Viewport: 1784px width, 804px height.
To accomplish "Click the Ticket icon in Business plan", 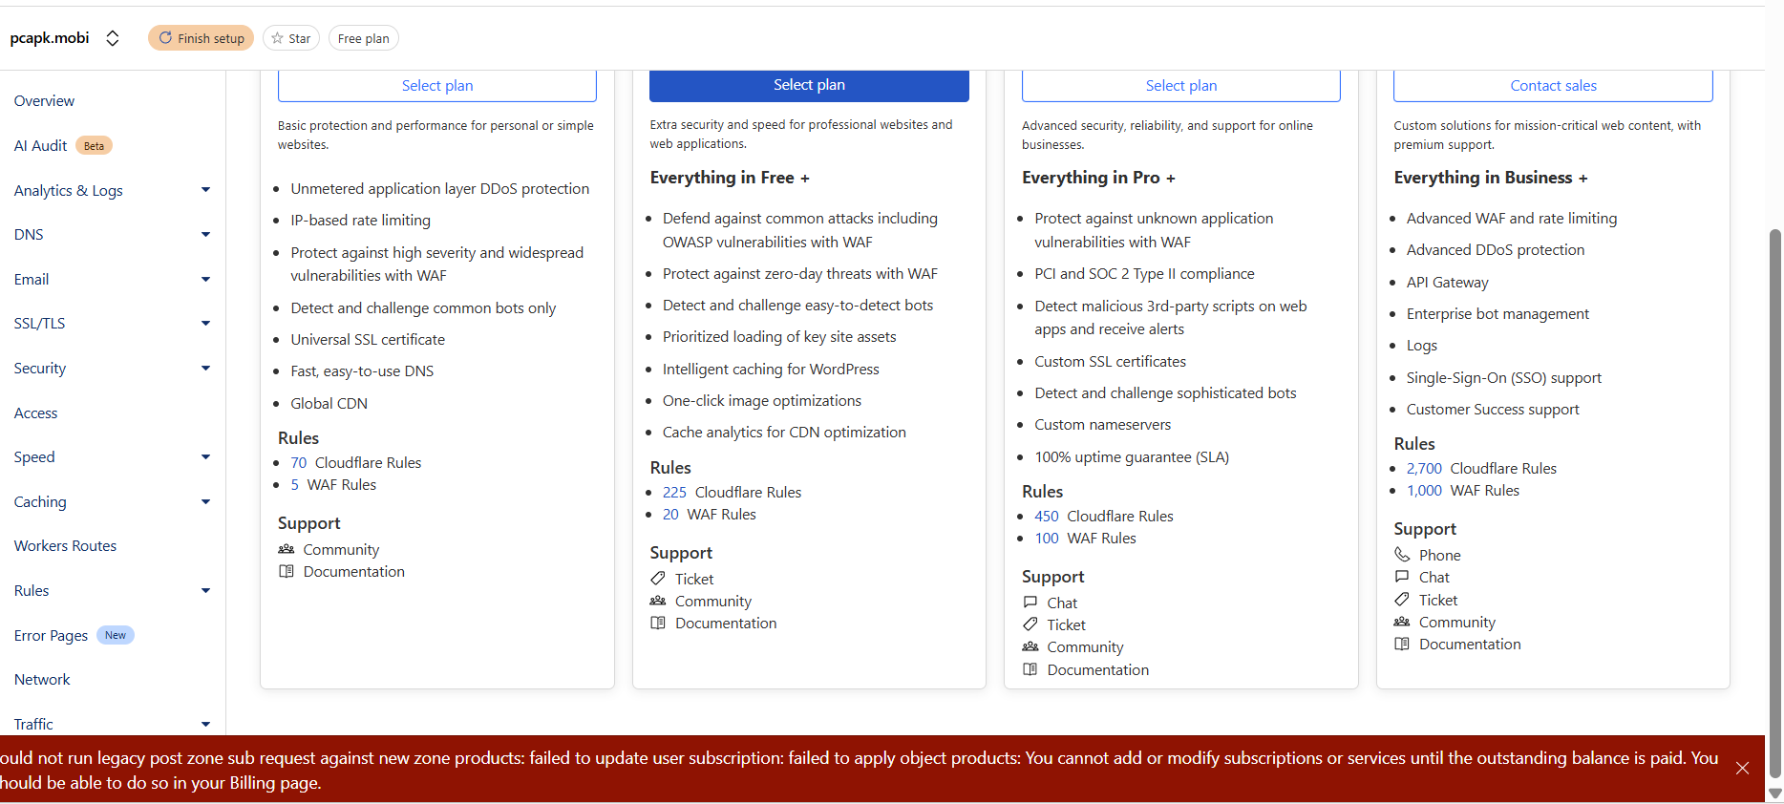I will pyautogui.click(x=1030, y=624).
